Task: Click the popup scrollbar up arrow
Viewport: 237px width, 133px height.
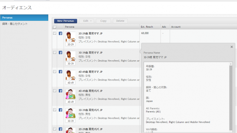Action: click(231, 64)
